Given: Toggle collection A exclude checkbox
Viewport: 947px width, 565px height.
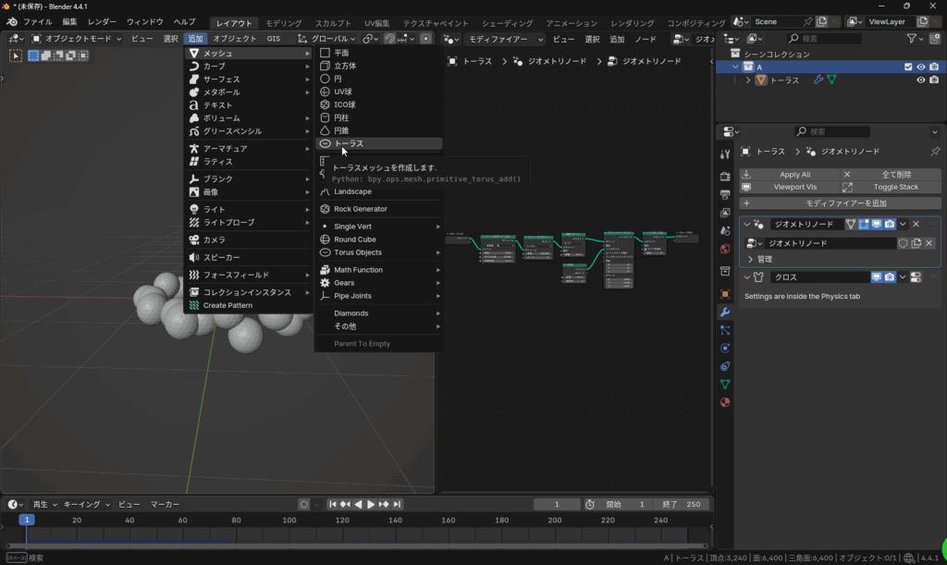Looking at the screenshot, I should [908, 67].
